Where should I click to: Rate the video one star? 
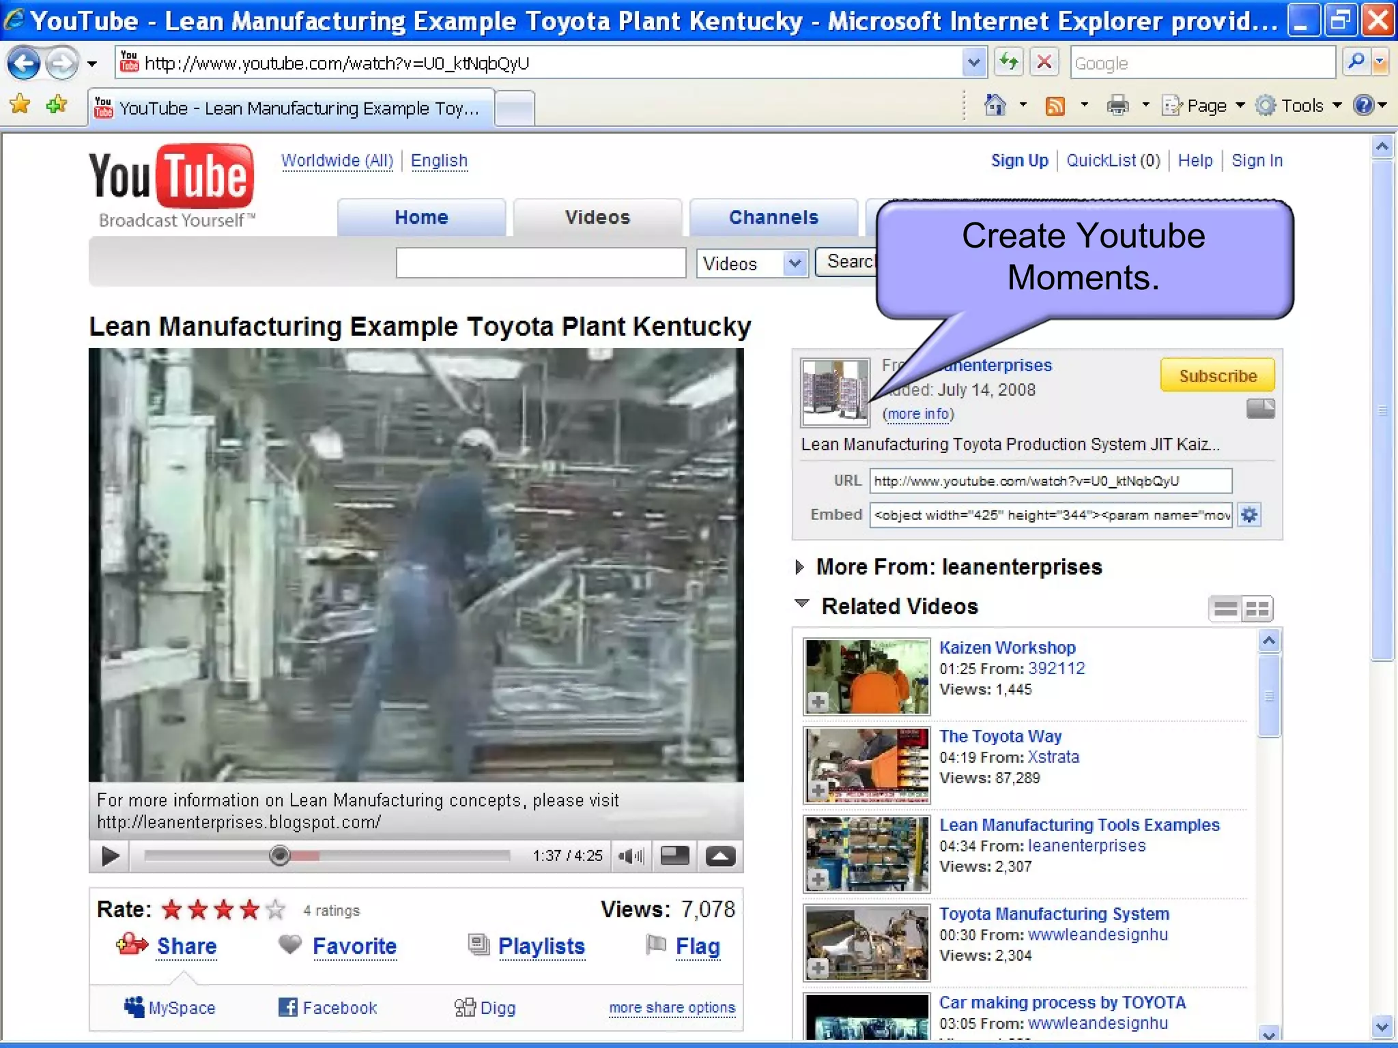172,909
